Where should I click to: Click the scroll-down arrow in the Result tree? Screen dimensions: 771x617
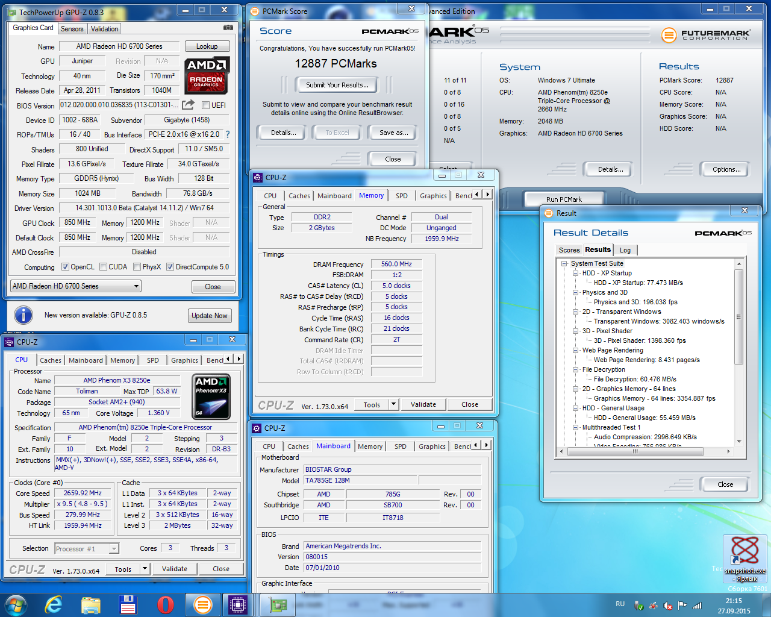(x=738, y=442)
